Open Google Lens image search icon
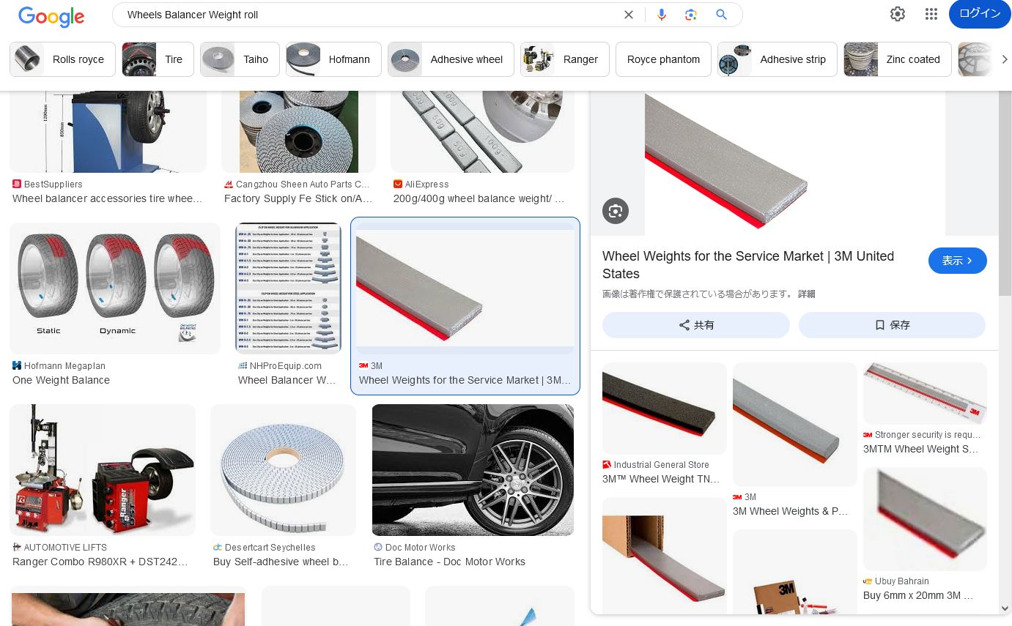This screenshot has width=1012, height=626. click(691, 15)
